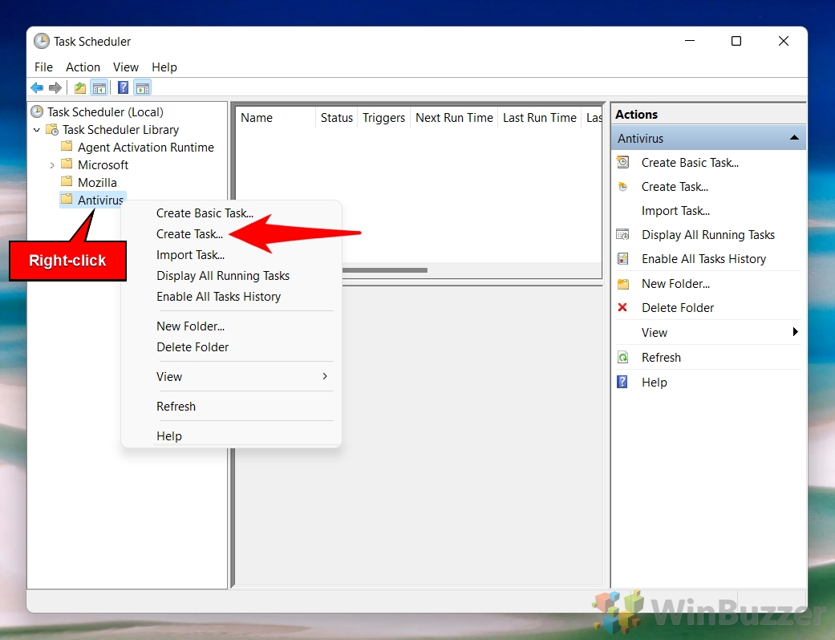Click the New Folder icon in Actions pane
This screenshot has height=640, width=835.
(x=622, y=284)
